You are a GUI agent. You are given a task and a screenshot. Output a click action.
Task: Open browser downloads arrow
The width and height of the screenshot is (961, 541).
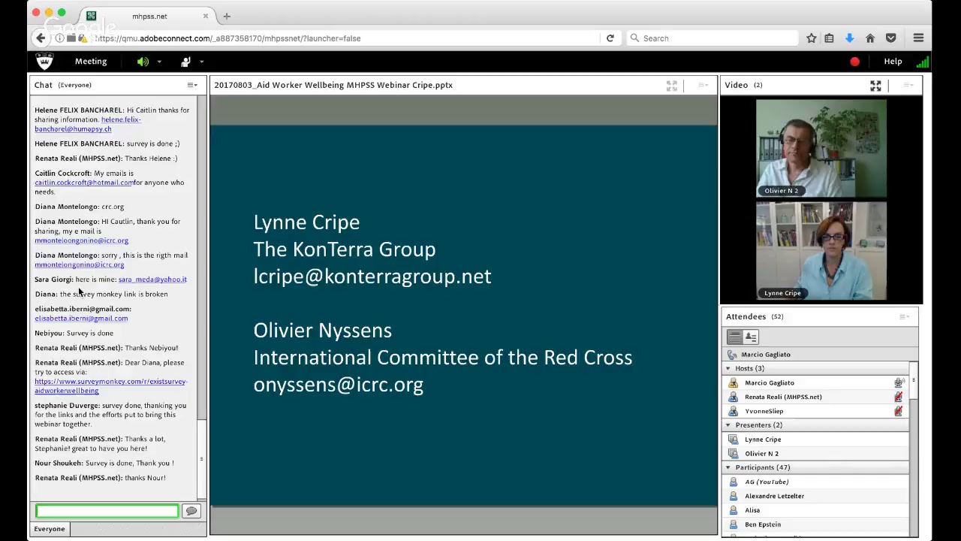click(x=849, y=38)
